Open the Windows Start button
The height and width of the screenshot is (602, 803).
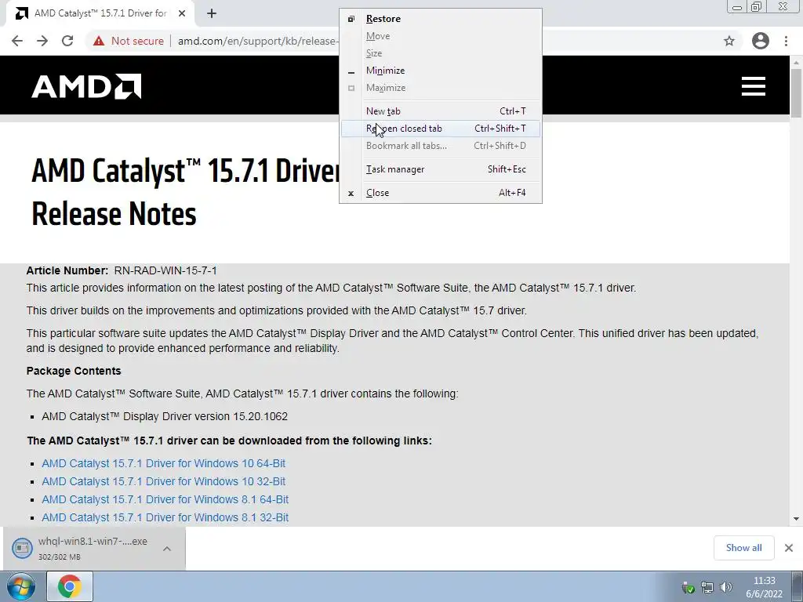coord(21,586)
